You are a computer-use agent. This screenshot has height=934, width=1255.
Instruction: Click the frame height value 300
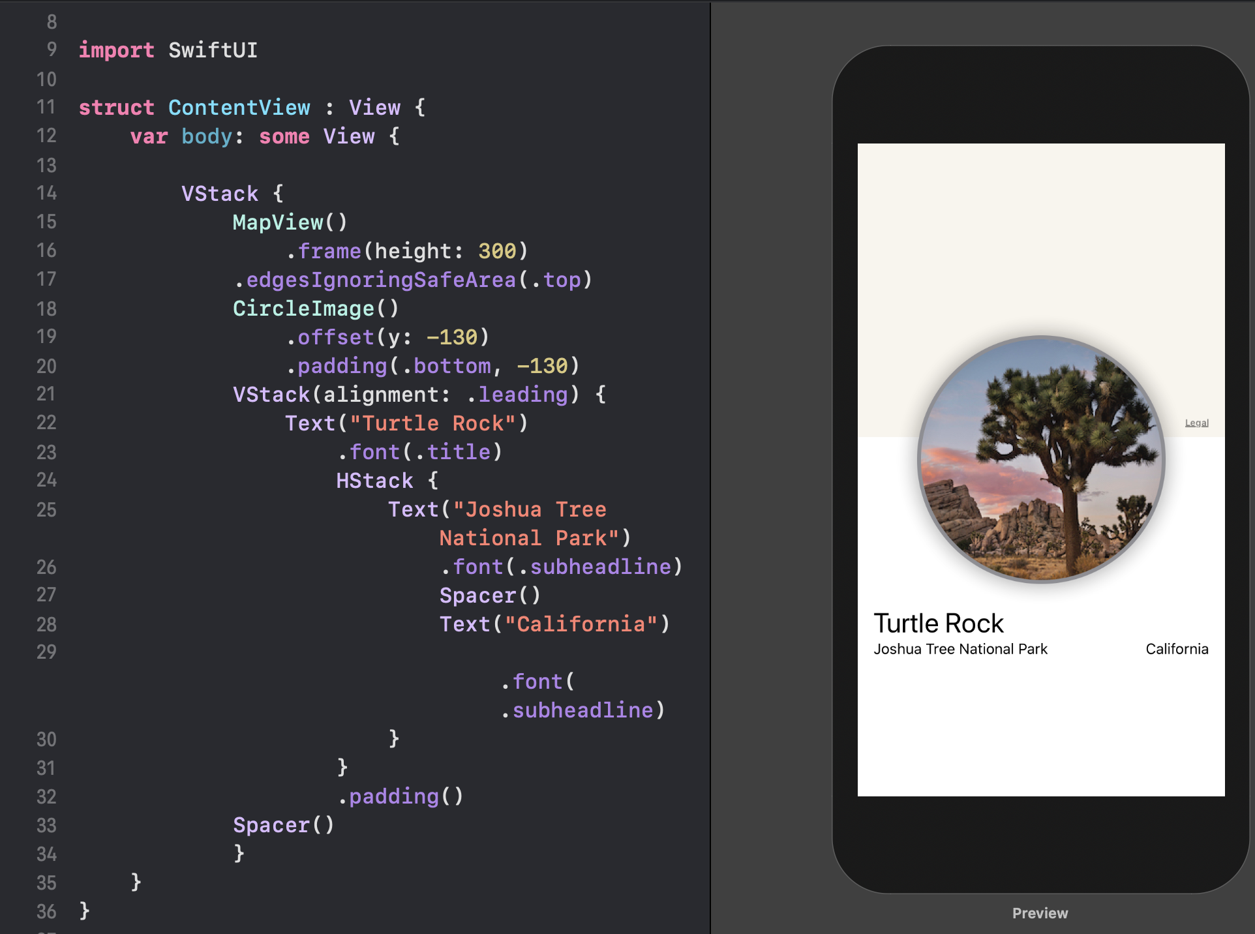[497, 251]
